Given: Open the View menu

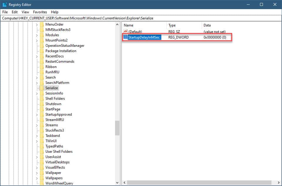Looking at the screenshot, I should (25, 12).
